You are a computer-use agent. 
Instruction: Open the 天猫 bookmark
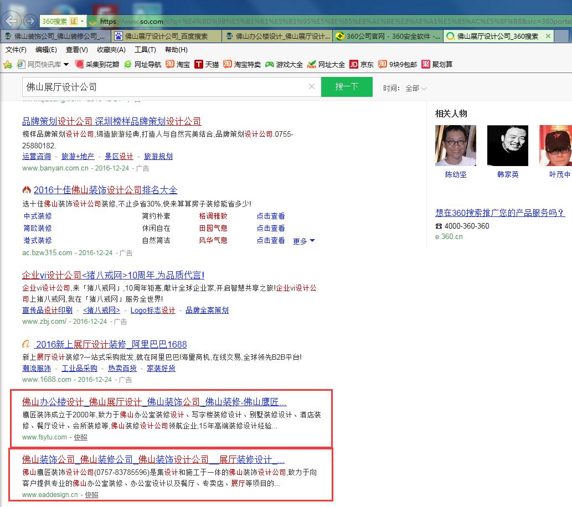pos(207,65)
